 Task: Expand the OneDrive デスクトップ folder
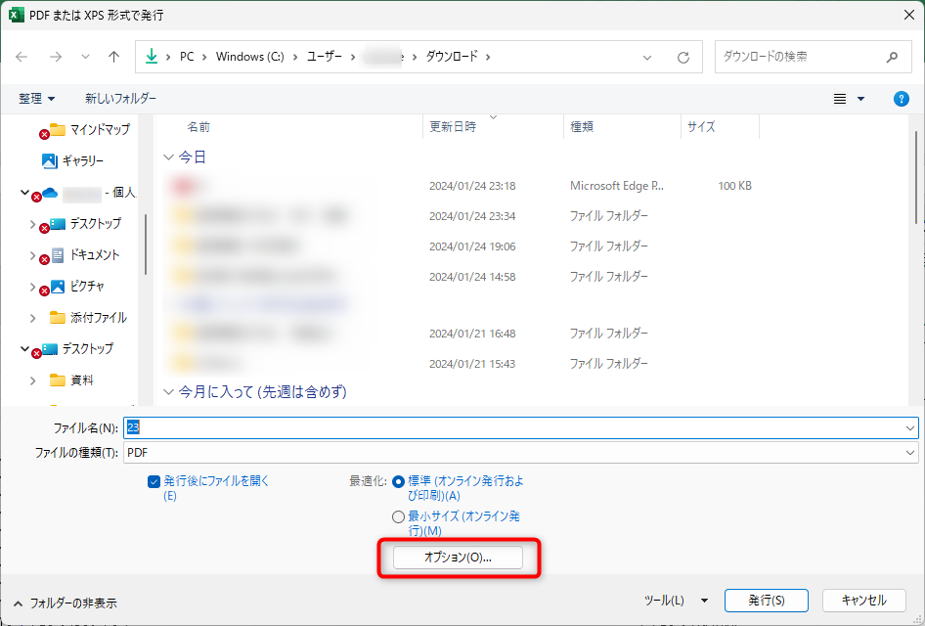pos(32,224)
